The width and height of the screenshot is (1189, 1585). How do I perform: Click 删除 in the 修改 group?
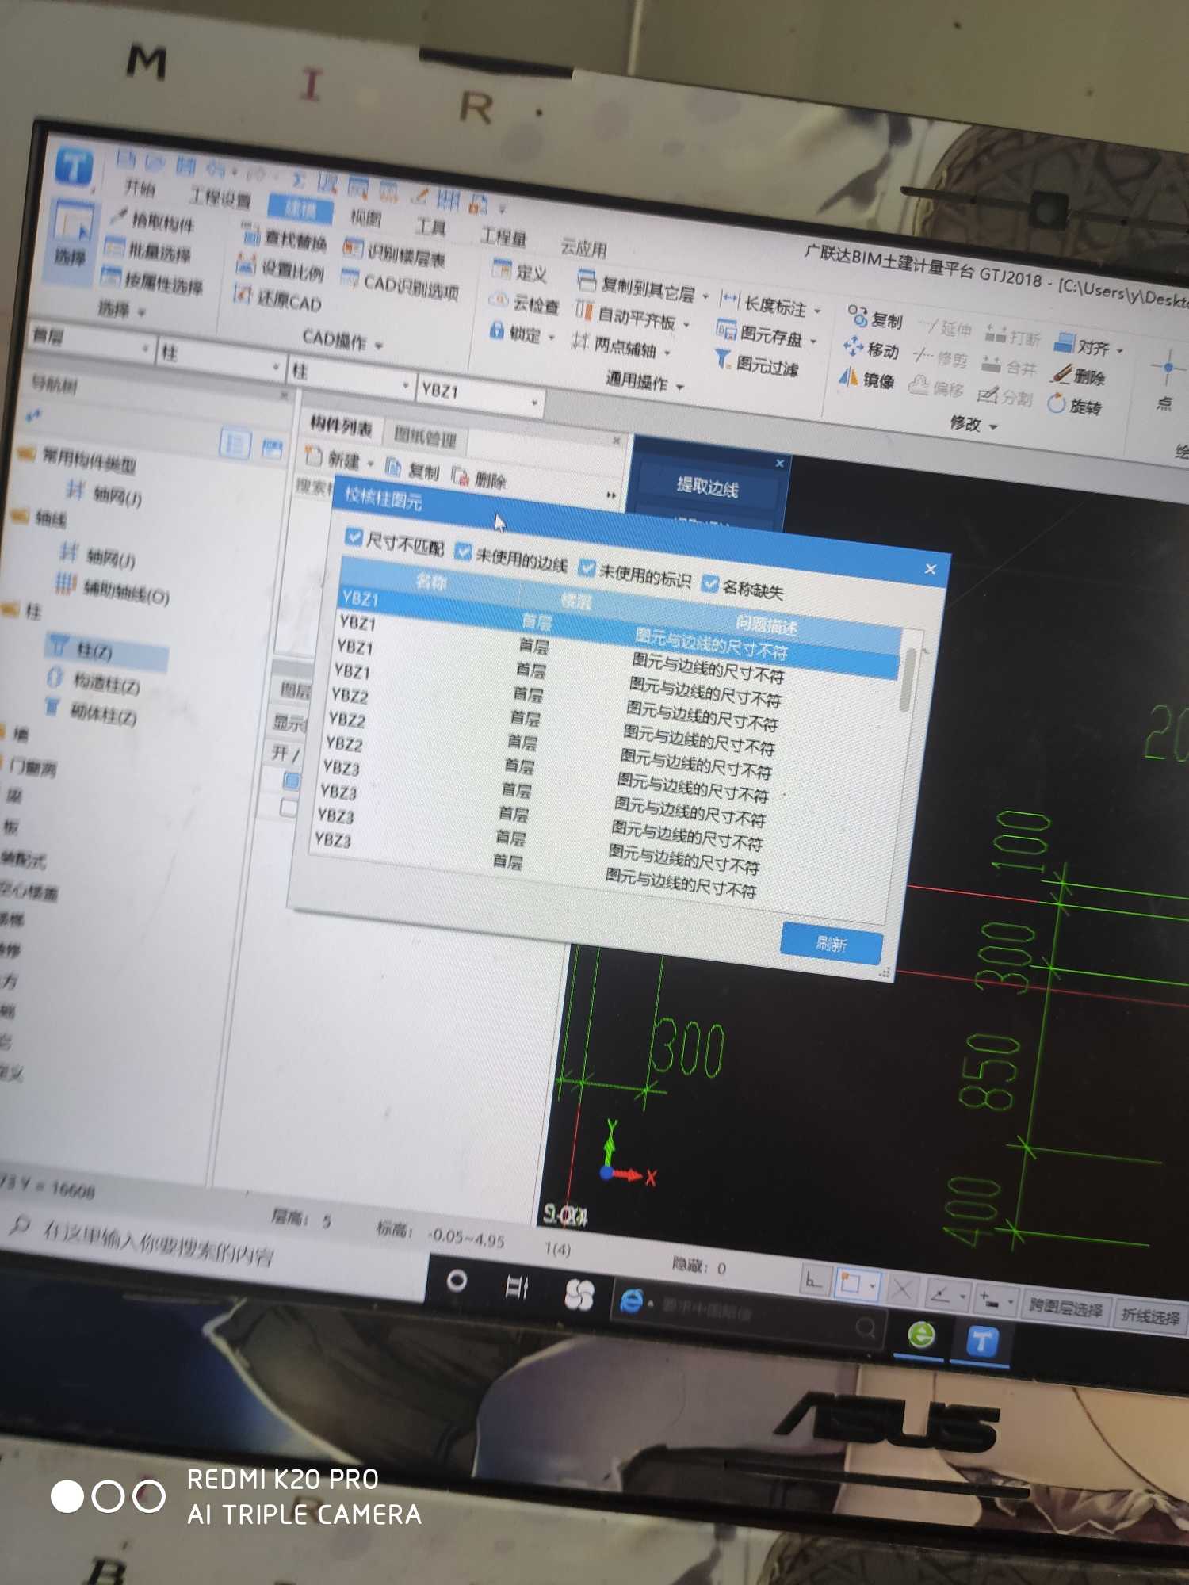[1078, 376]
